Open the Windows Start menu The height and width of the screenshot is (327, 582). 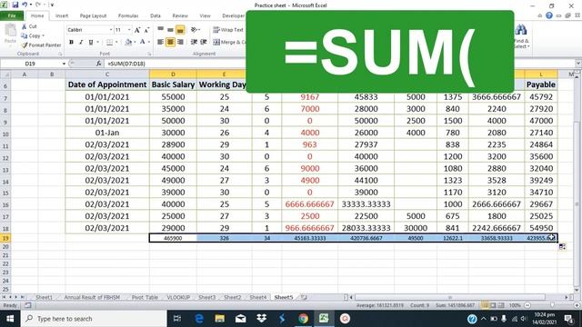click(10, 319)
